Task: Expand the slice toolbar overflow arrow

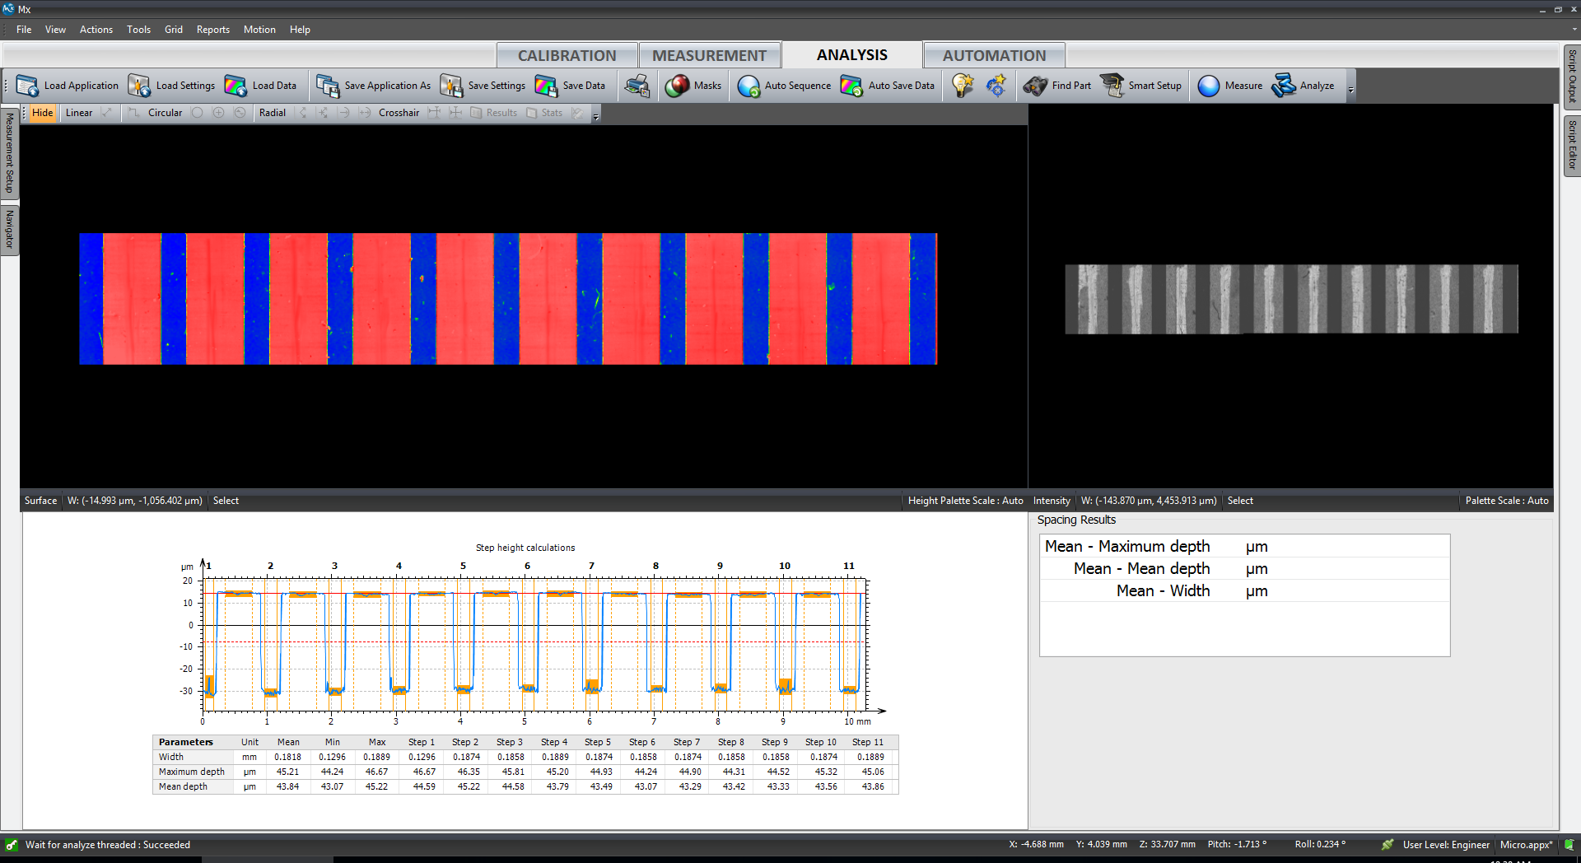Action: pyautogui.click(x=596, y=115)
